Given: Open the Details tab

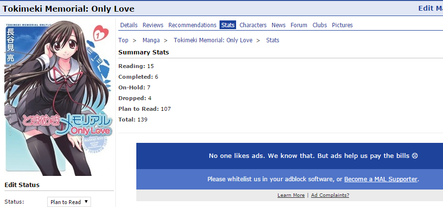Looking at the screenshot, I should coord(129,25).
